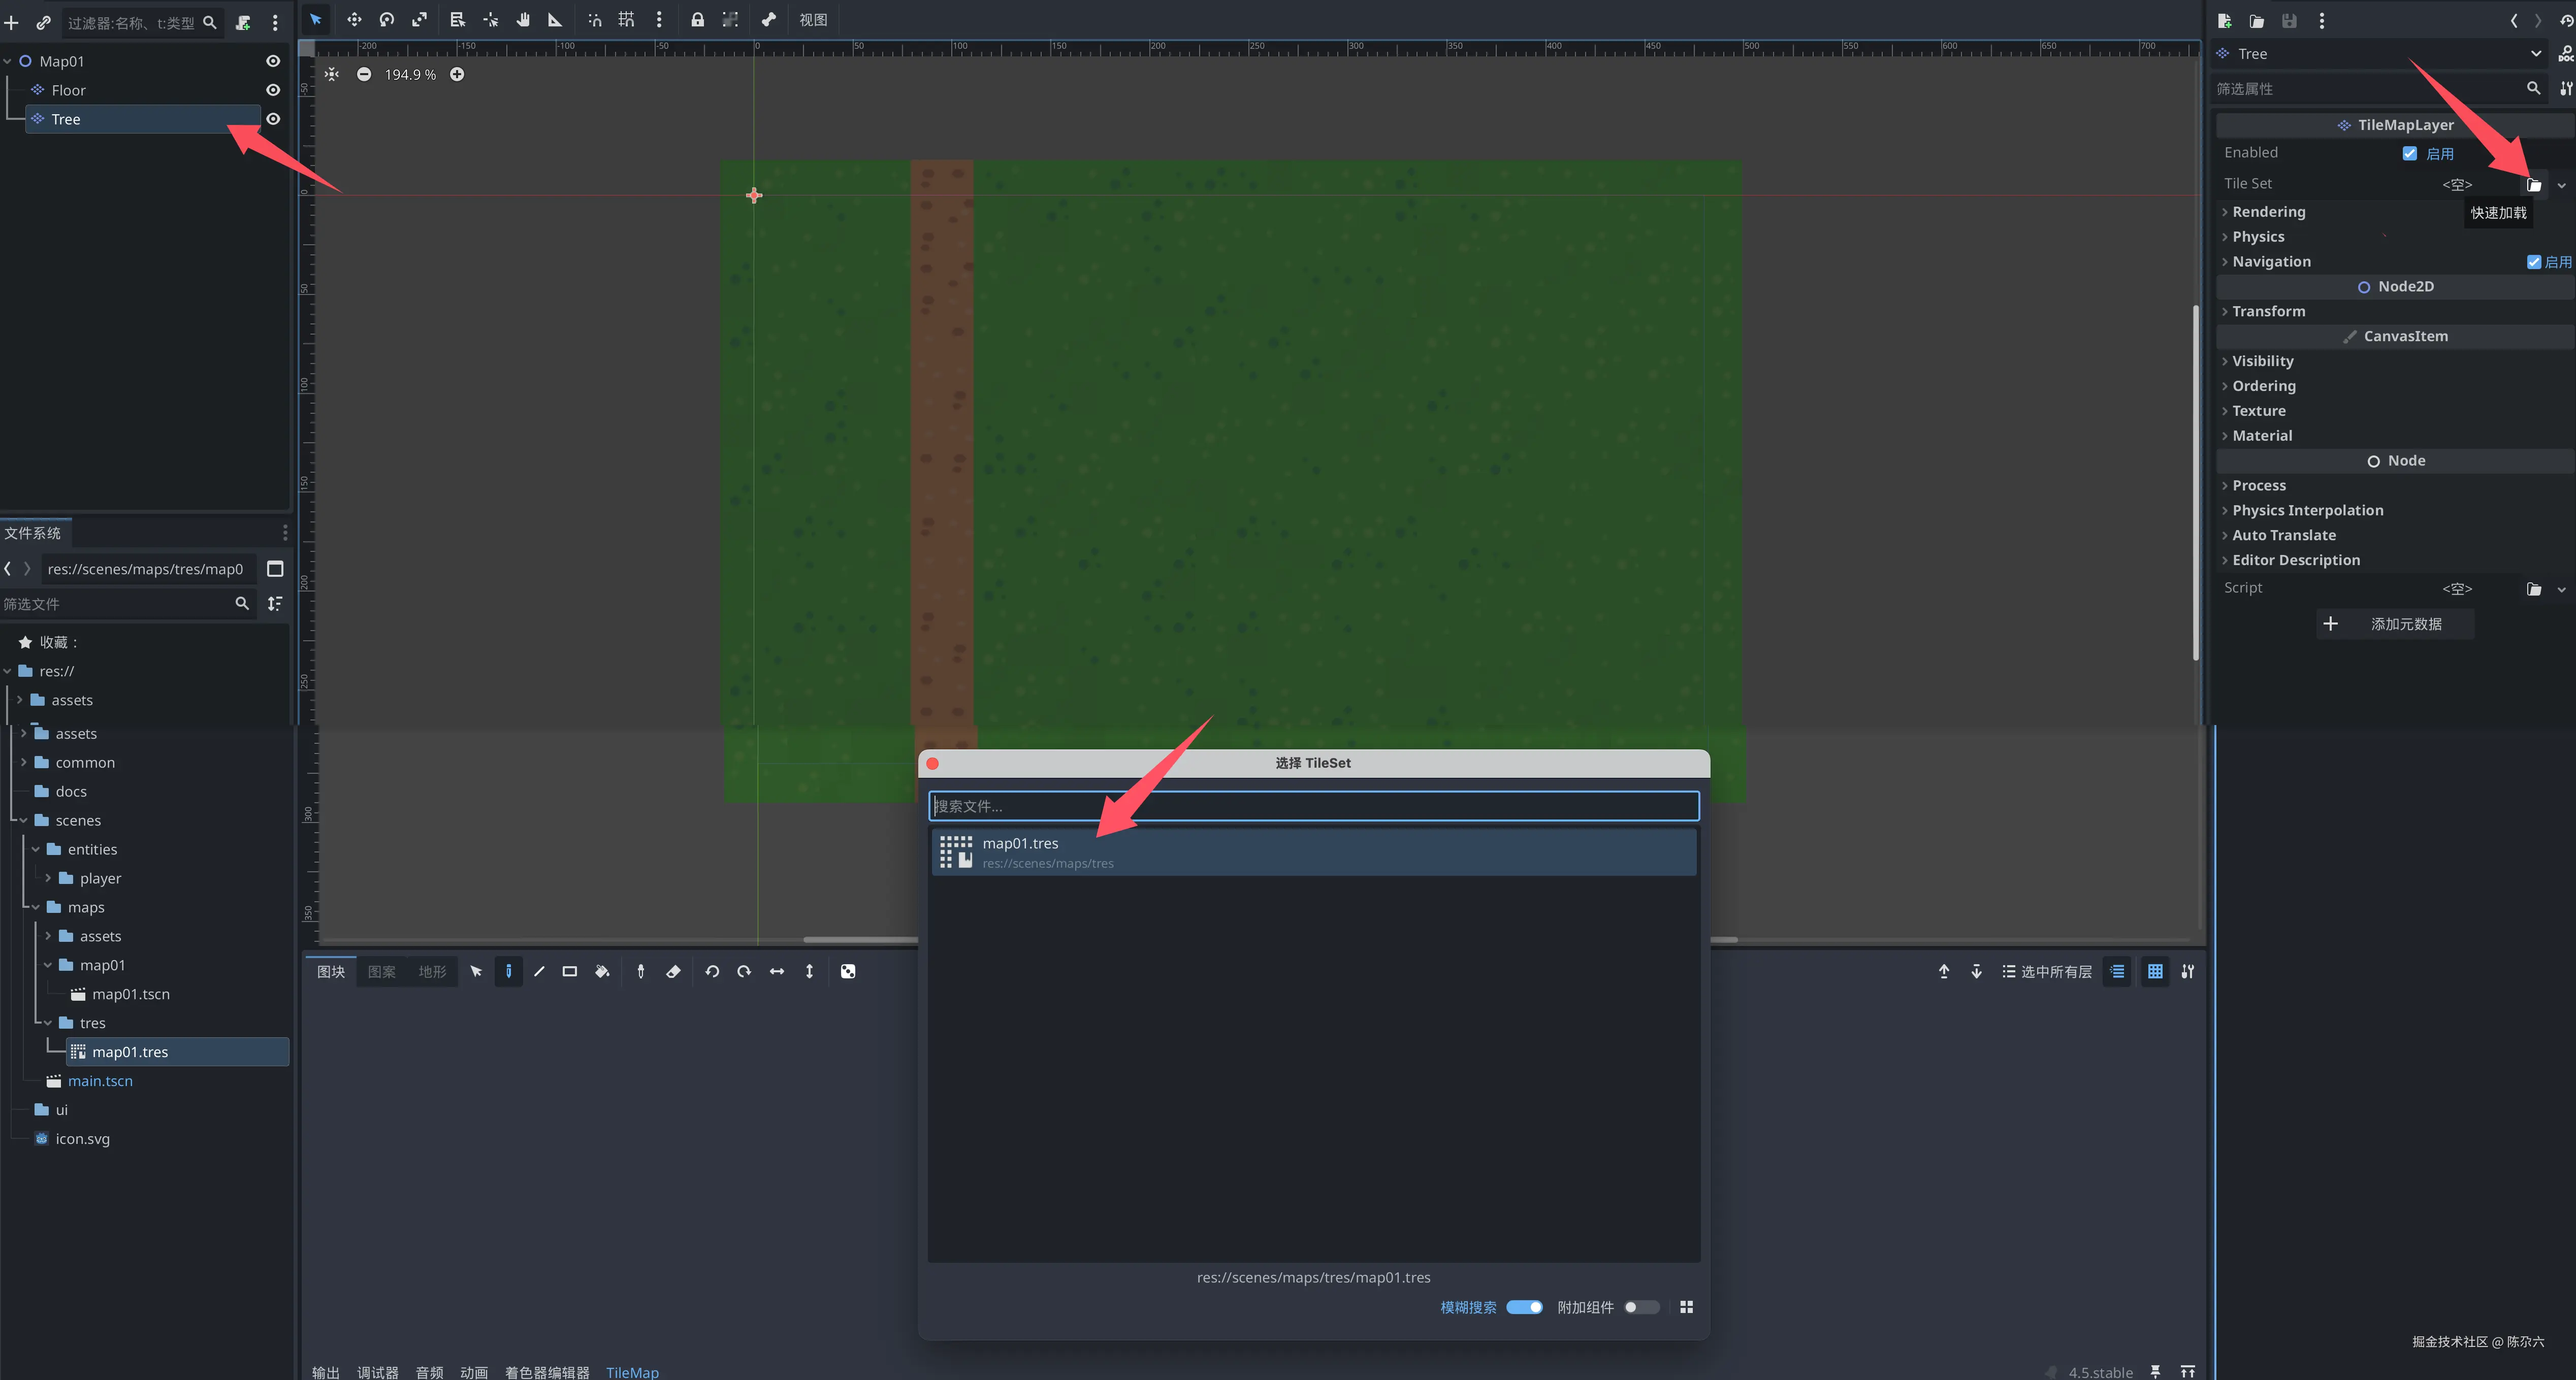Uncheck the Enabled checkbox in TileMapLayer

coord(2409,153)
